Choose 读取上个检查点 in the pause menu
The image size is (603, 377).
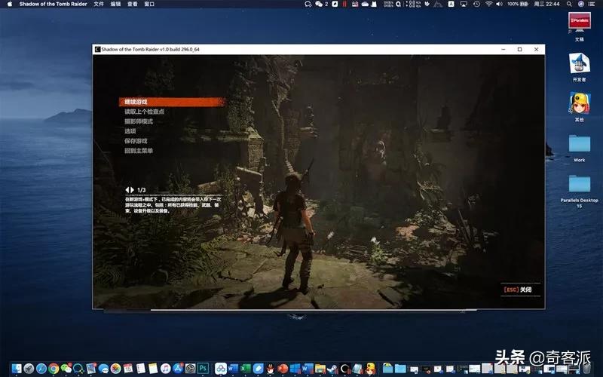pos(144,112)
